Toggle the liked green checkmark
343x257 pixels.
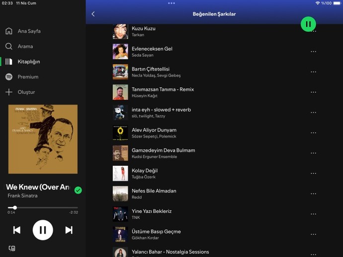[78, 190]
